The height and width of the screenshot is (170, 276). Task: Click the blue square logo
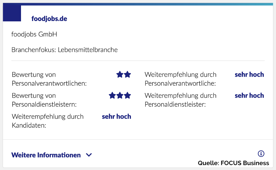tap(12, 13)
